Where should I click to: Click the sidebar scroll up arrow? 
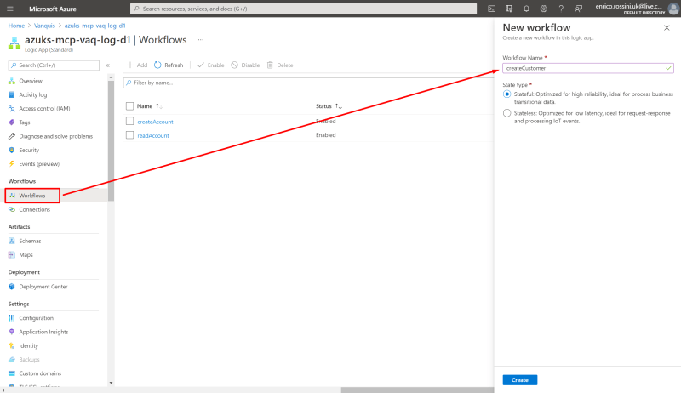(111, 77)
